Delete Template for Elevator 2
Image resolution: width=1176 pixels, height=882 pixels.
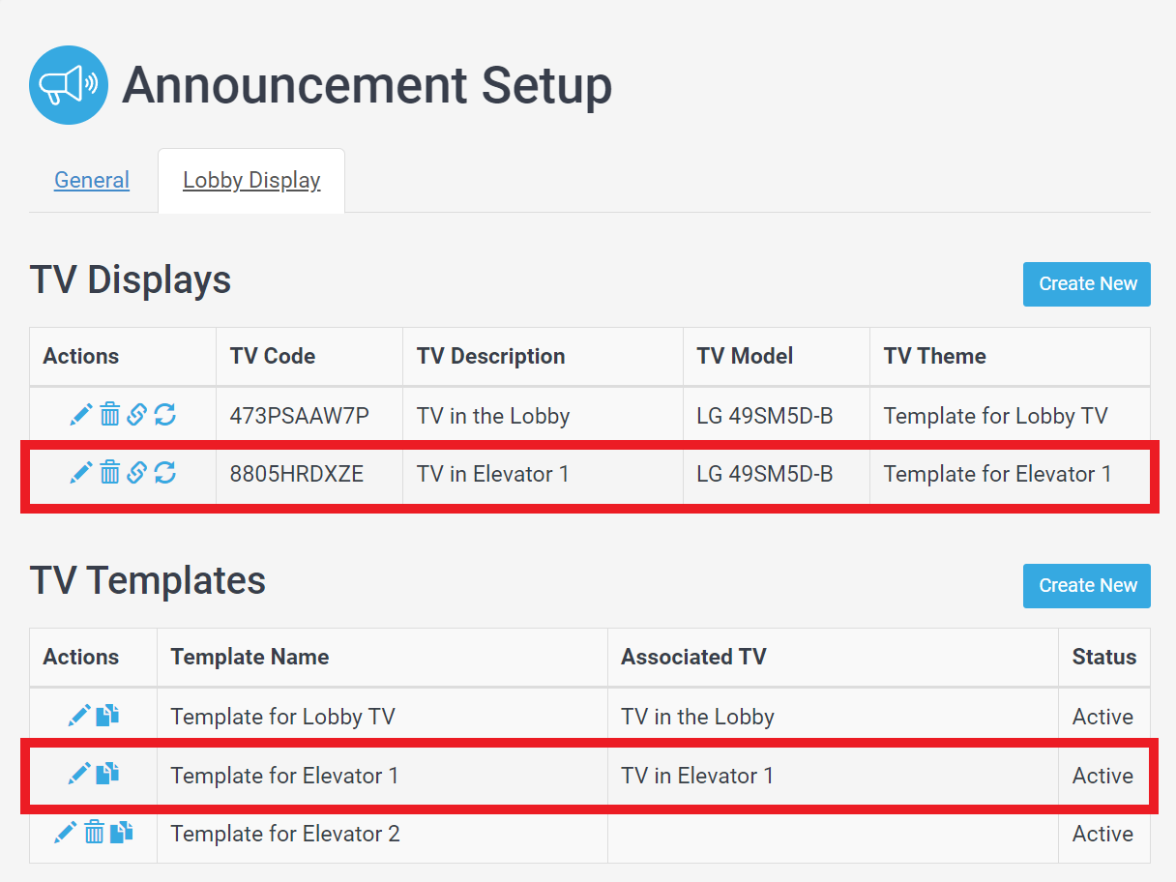coord(94,832)
